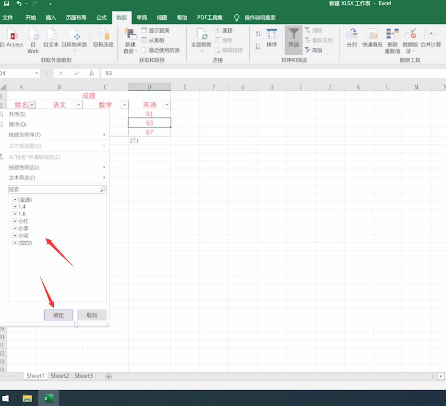This screenshot has height=406, width=446.
Task: Click the 分列 text to columns icon
Action: [352, 34]
